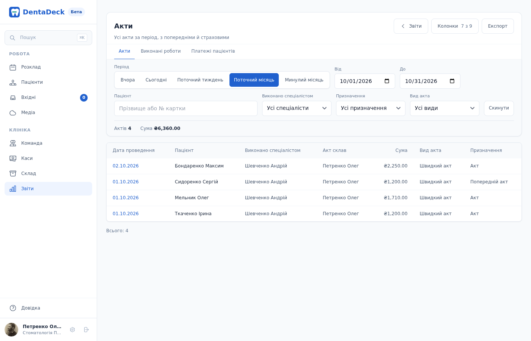Sort by Дата проведення column header
Screen dimensions: 531x341
(134, 150)
